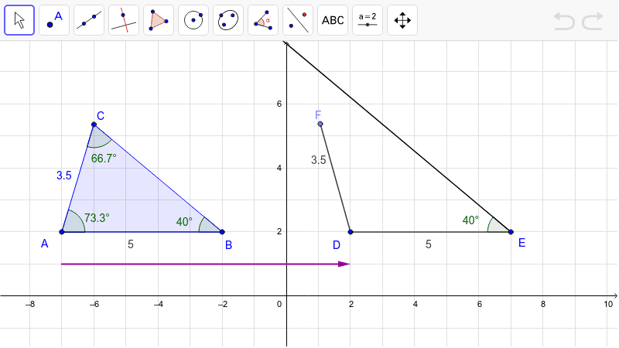The height and width of the screenshot is (348, 619).
Task: Click the x-axis tick label 10
Action: point(608,304)
